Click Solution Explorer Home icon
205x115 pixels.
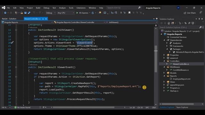point(169,23)
